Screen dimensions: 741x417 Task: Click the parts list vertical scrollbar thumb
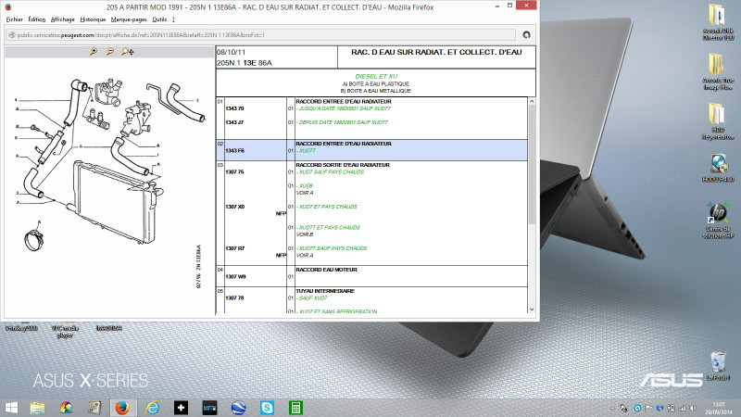(532, 165)
